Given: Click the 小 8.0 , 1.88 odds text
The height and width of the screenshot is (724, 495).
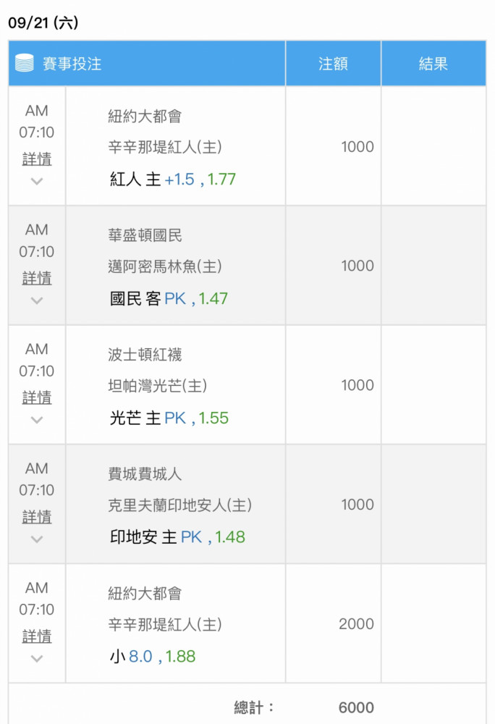Looking at the screenshot, I should pos(152,656).
